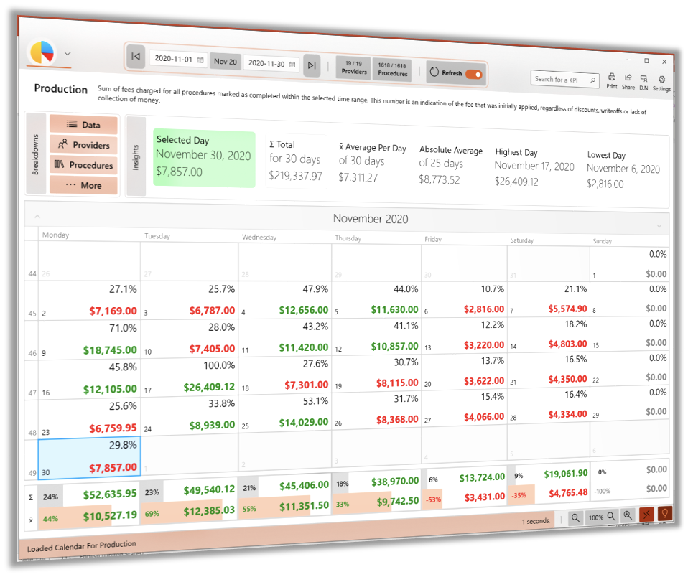This screenshot has height=577, width=688.
Task: Open the dropdown beside the app logo
Action: 68,53
